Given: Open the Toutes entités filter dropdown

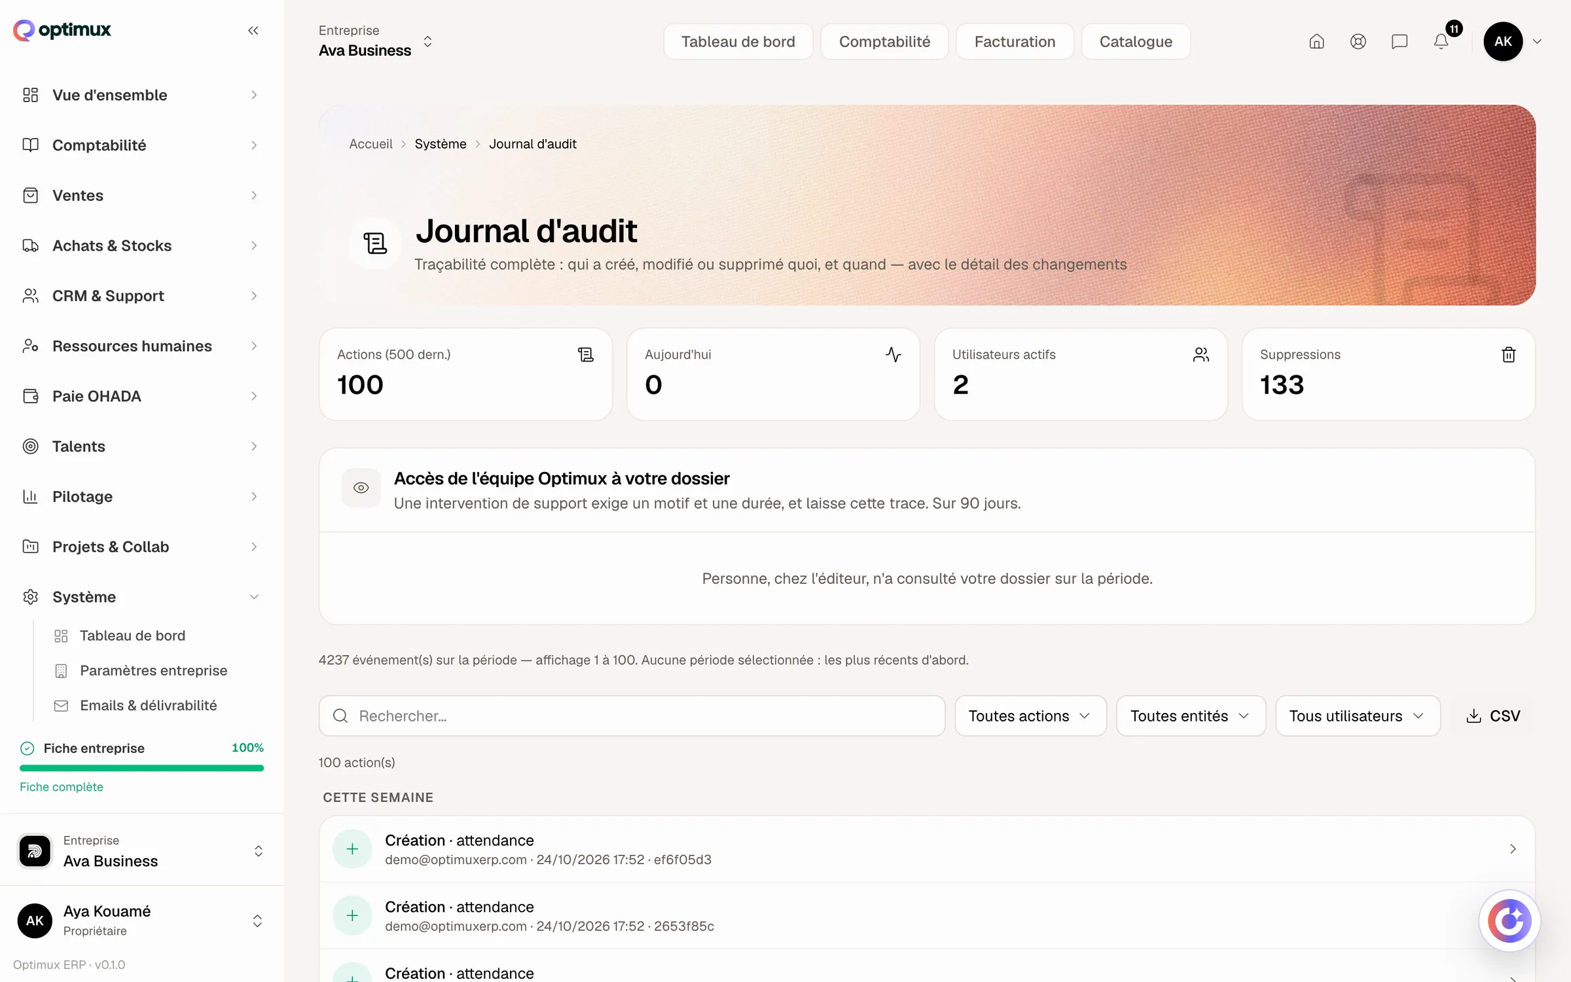Looking at the screenshot, I should coord(1191,716).
